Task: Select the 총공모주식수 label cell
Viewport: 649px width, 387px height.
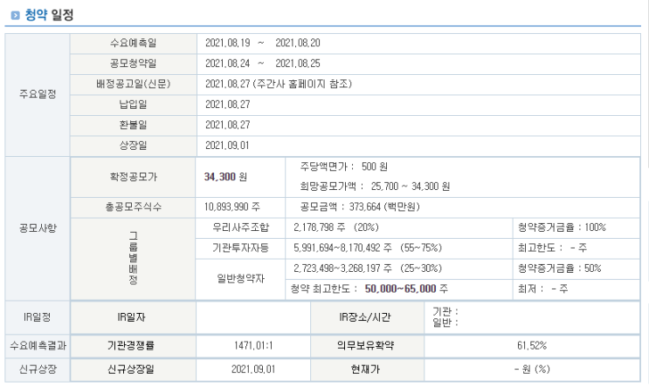Action: pos(134,207)
